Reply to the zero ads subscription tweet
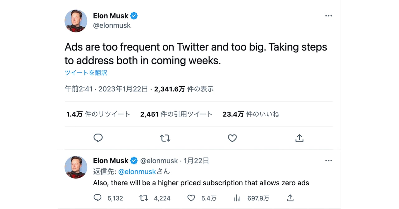The height and width of the screenshot is (209, 399). click(98, 198)
